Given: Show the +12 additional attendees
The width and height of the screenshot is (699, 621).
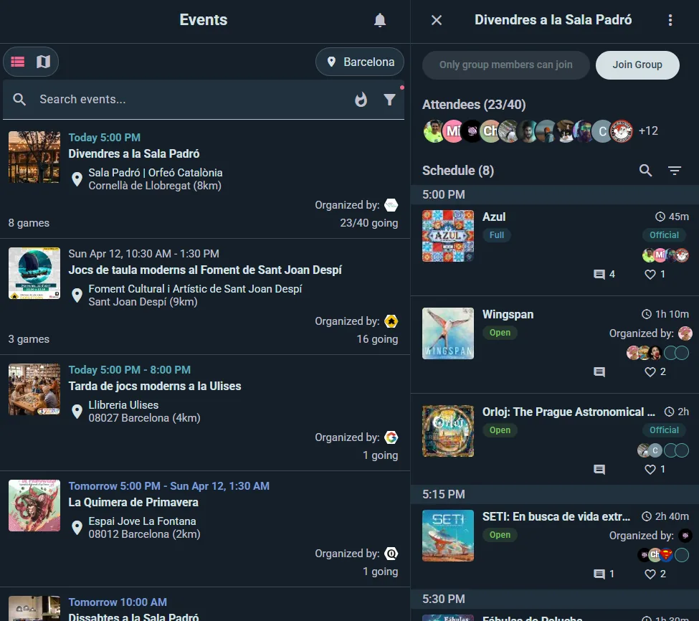Looking at the screenshot, I should [648, 131].
